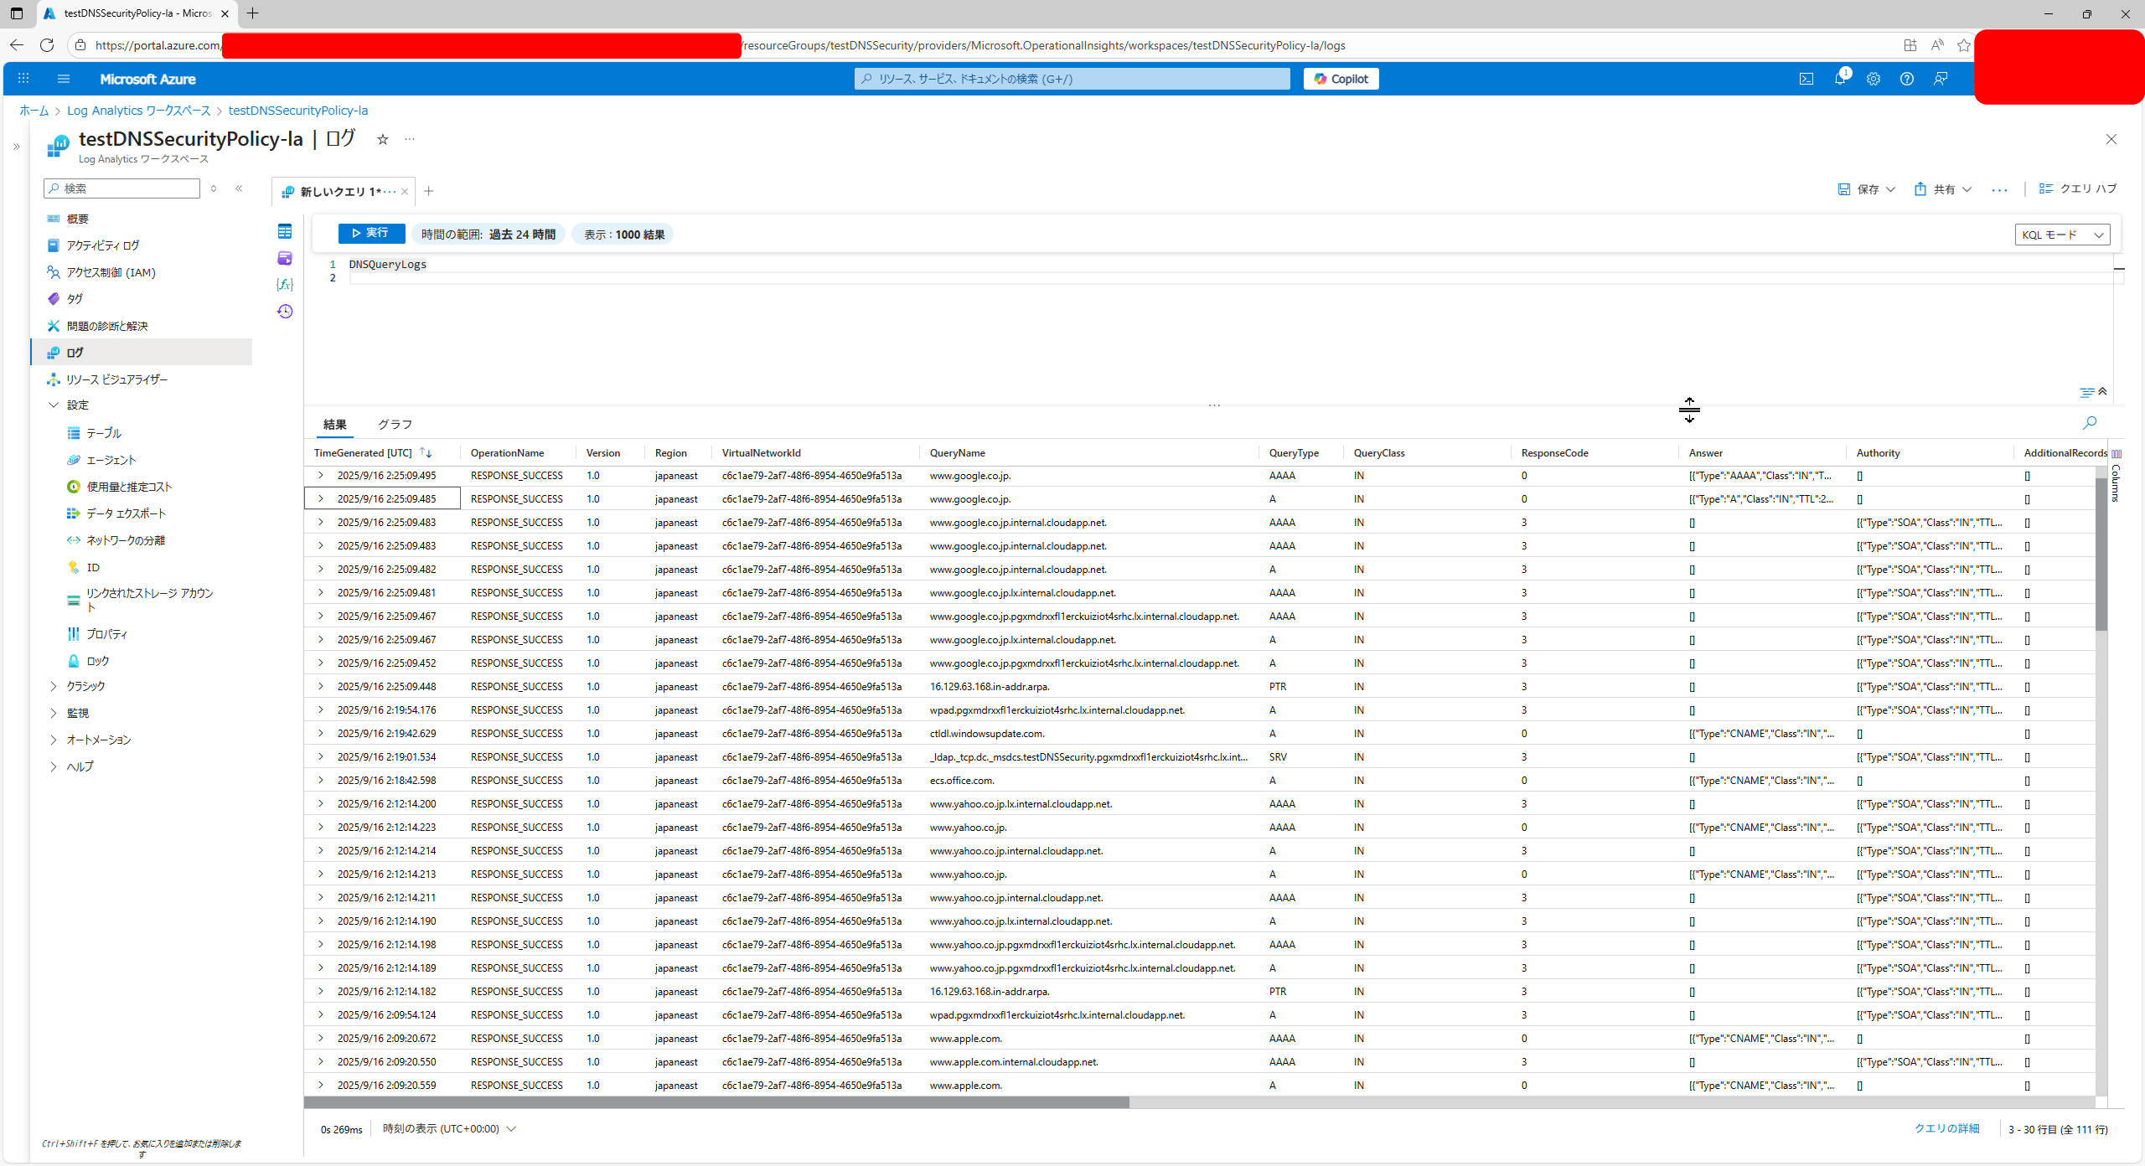Screen dimensions: 2145x1166
Task: Open Azure Cloud Shell icon
Action: [x=1806, y=79]
